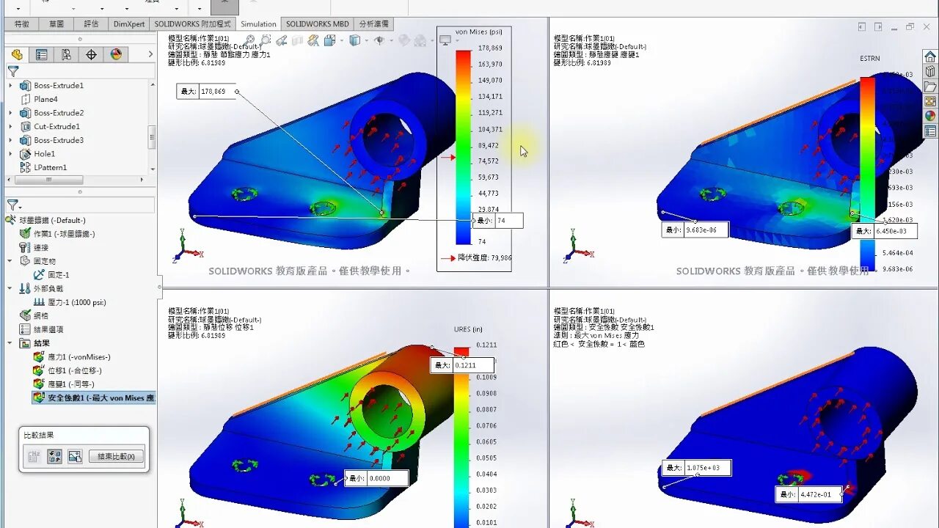Viewport: 939px width, 528px height.
Task: Expand the Cut-Extrude1 feature
Action: point(10,127)
